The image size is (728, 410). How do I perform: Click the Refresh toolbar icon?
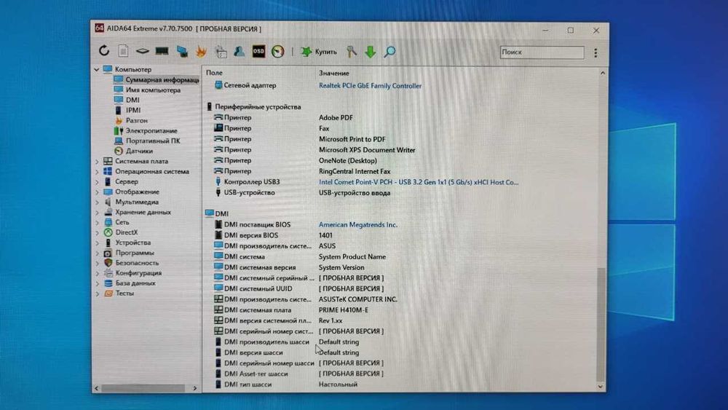tap(104, 51)
